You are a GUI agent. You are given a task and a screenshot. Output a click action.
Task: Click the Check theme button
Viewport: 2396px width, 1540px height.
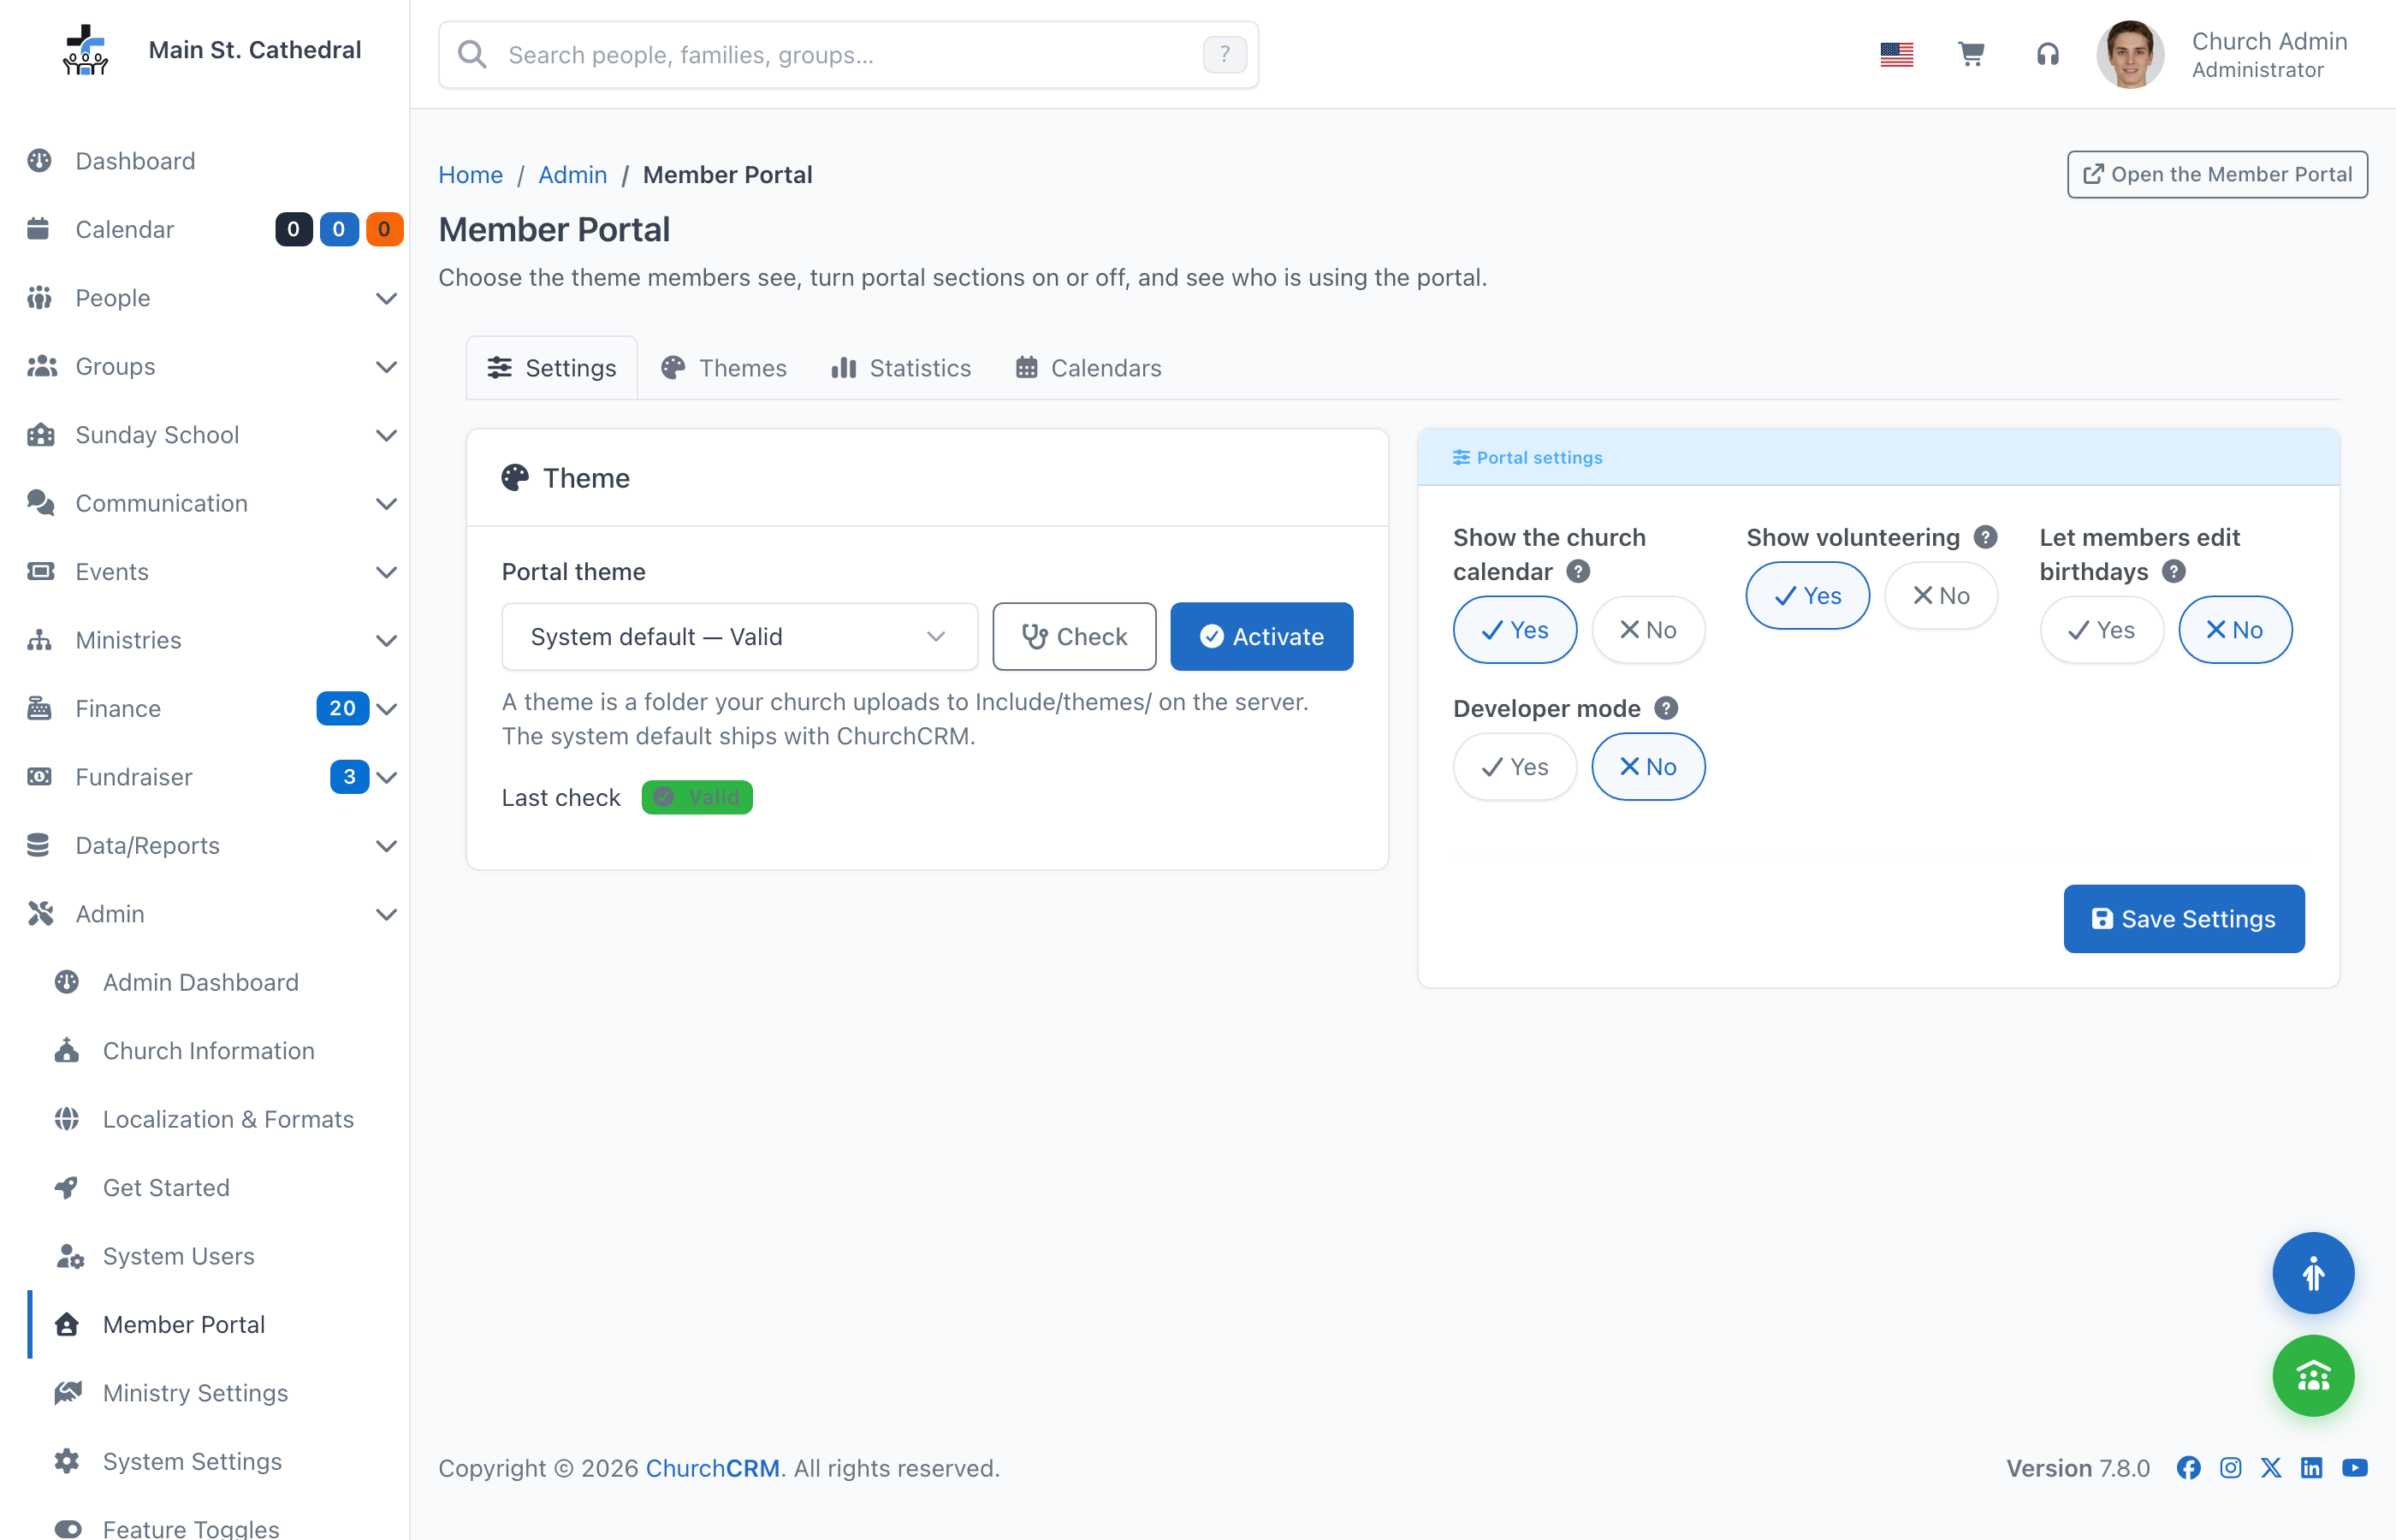pyautogui.click(x=1074, y=637)
